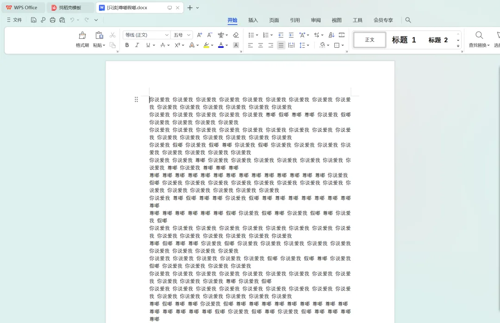Screen dimensions: 500x323
Task: Open font color dropdown arrow
Action: tap(227, 45)
